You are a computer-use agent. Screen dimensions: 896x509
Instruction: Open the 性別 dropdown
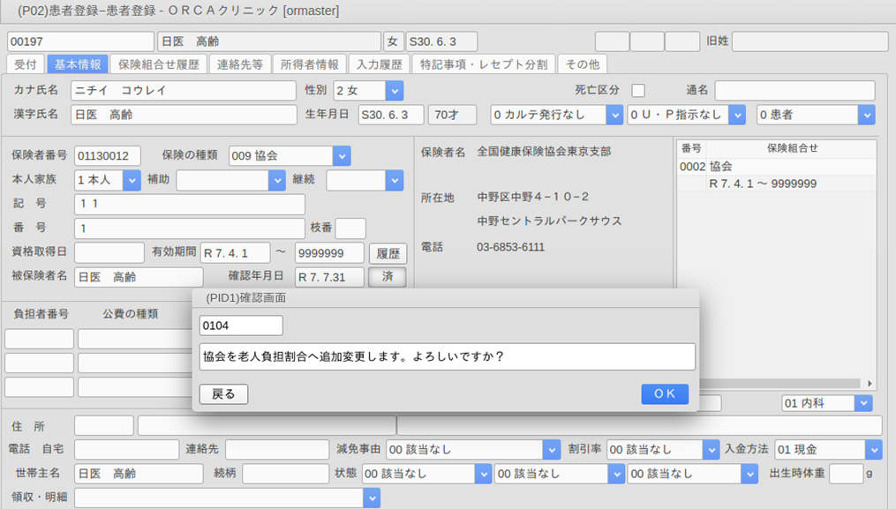[394, 91]
